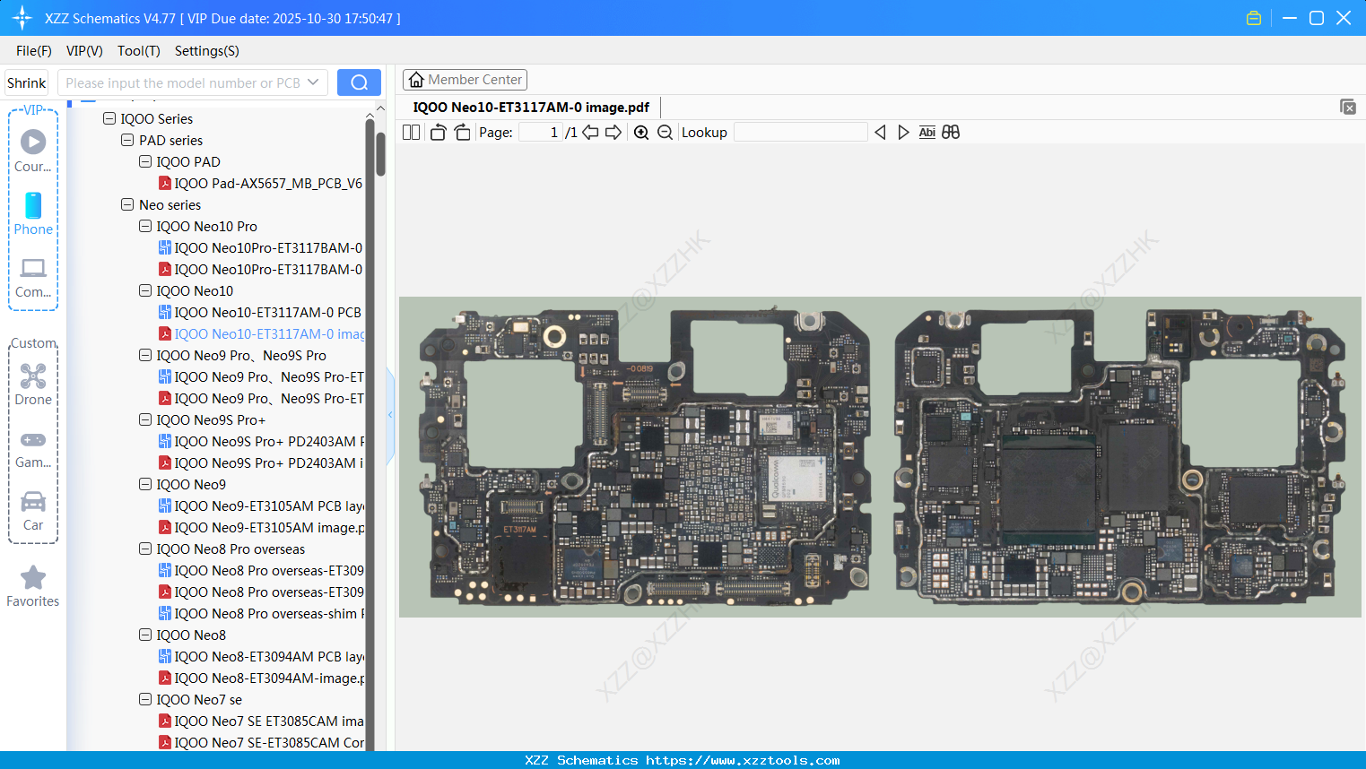The width and height of the screenshot is (1366, 769).
Task: Go to the next page arrow
Action: point(613,132)
